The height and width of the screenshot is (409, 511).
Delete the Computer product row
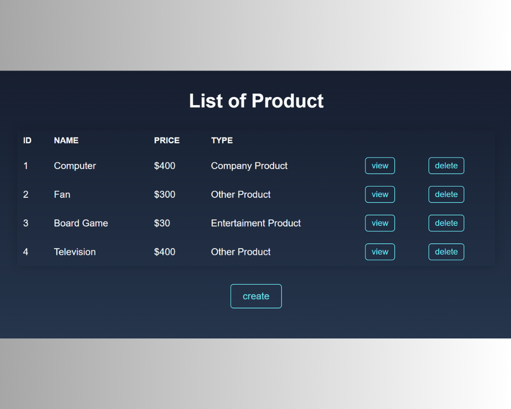tap(446, 166)
